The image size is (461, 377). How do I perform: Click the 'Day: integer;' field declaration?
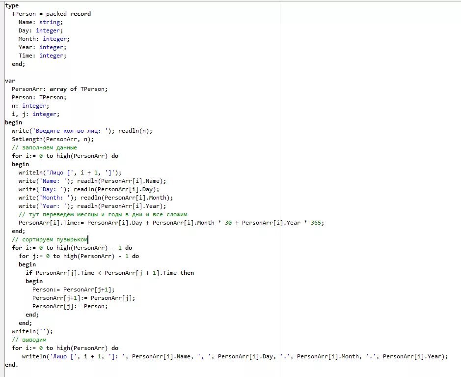coord(41,30)
